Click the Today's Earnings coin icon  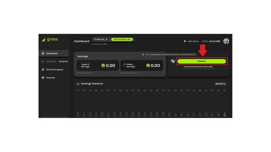point(148,65)
